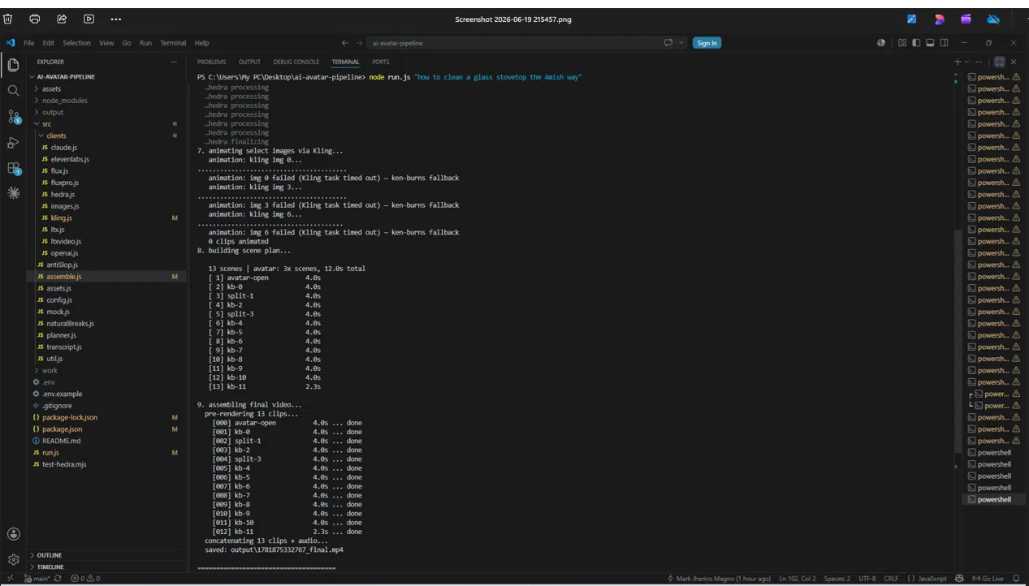Open the Extensions view
1029x586 pixels.
(13, 169)
